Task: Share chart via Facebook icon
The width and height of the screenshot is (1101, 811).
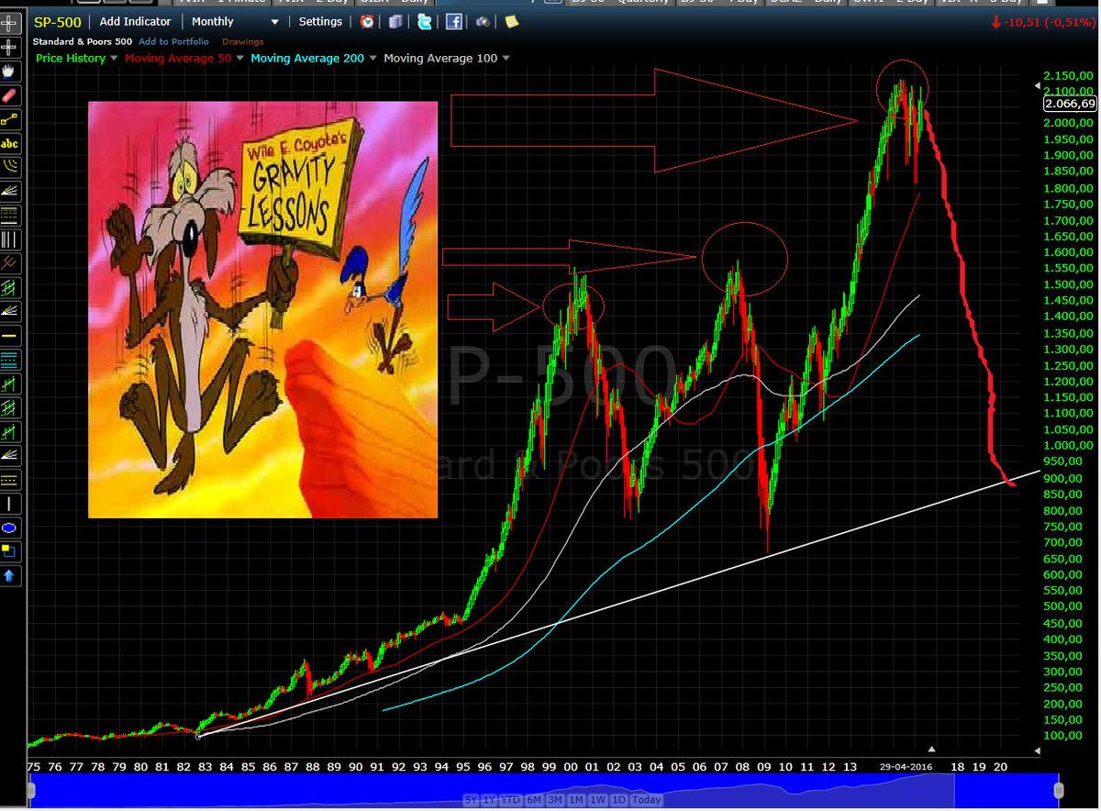Action: click(454, 21)
